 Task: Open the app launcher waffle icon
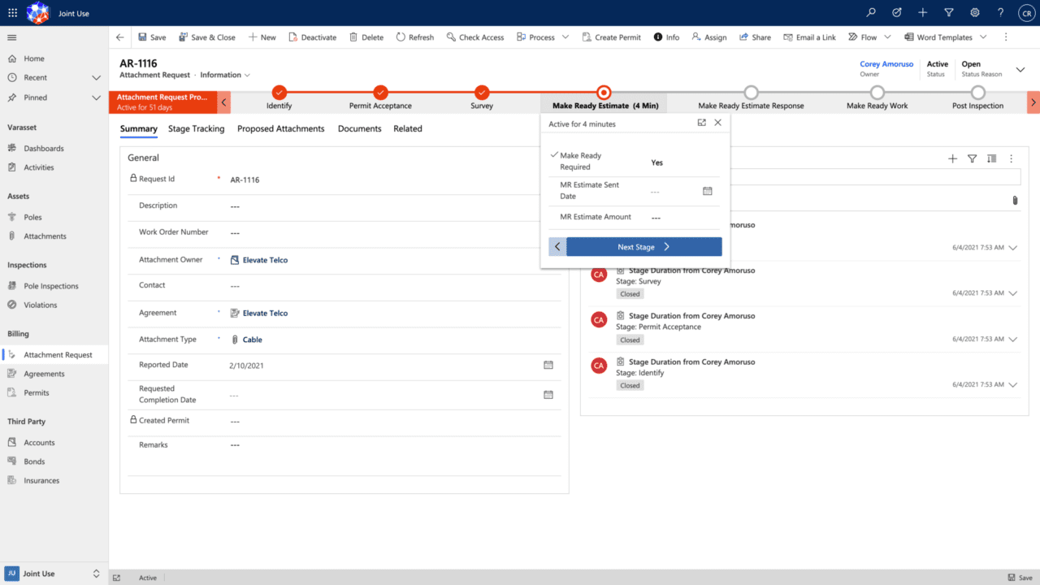pyautogui.click(x=12, y=13)
